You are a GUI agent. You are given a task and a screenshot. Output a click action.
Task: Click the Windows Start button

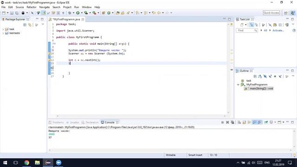coord(5,163)
